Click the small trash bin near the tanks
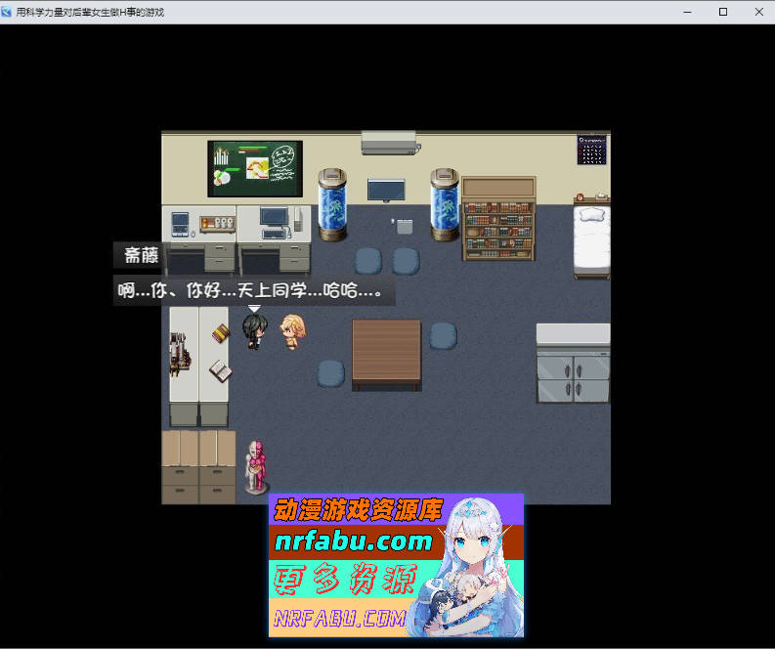The width and height of the screenshot is (775, 649). click(404, 227)
